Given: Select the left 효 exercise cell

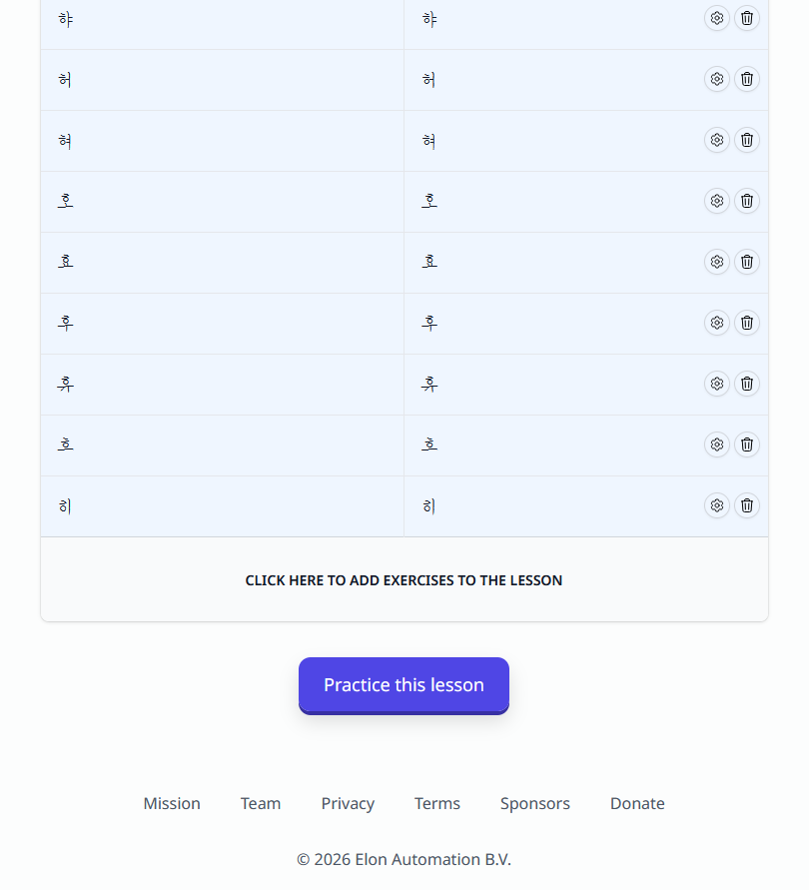Looking at the screenshot, I should (222, 262).
